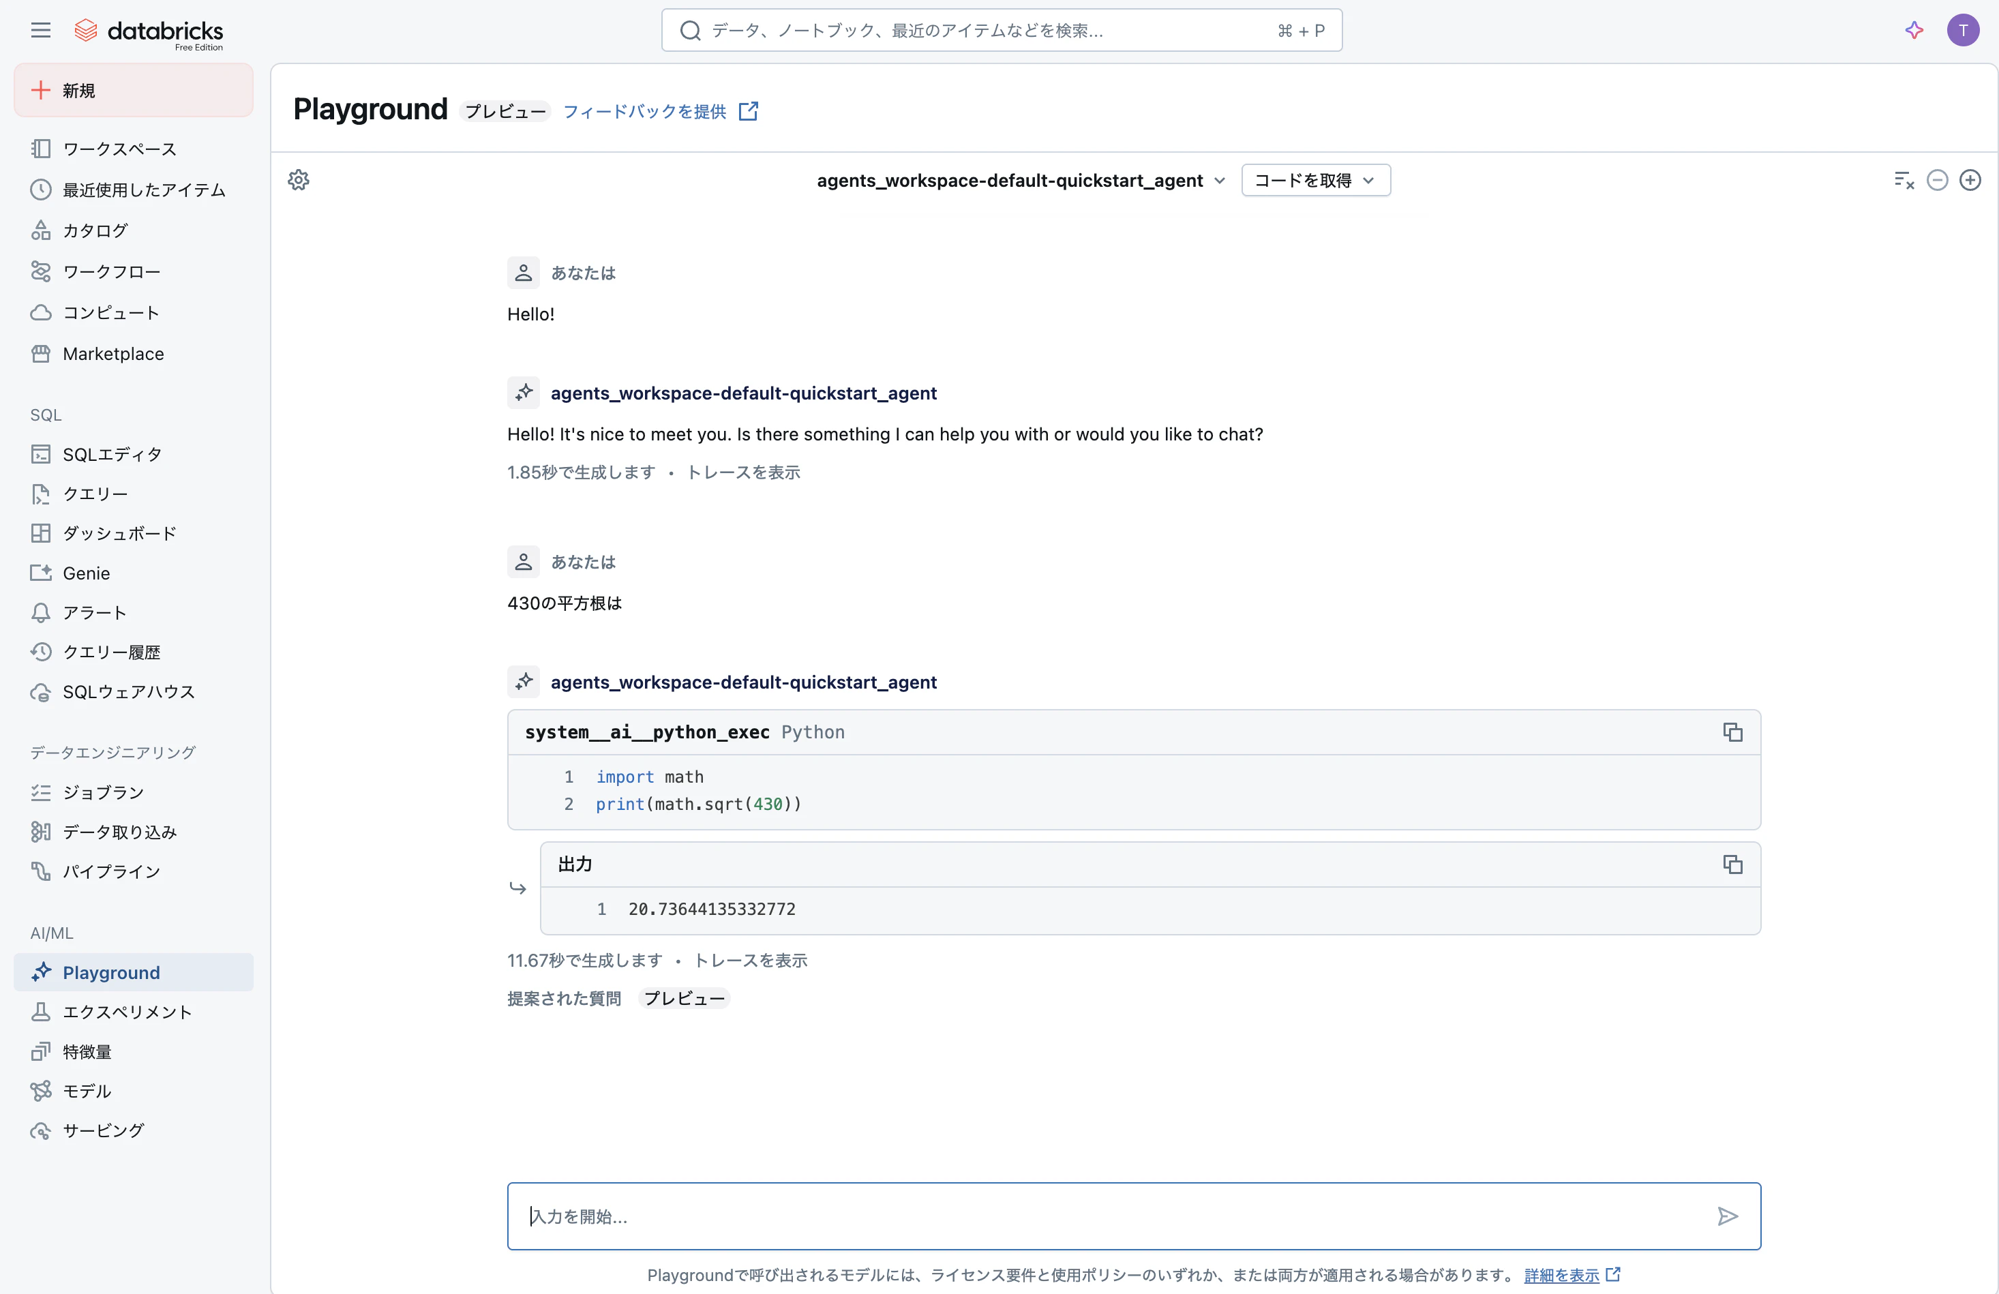Open Marketplace from sidebar
The height and width of the screenshot is (1294, 1999).
(134, 354)
